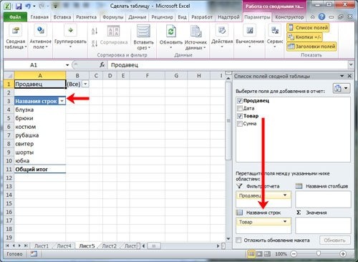Click the Вставить срез slicer icon

click(x=143, y=31)
